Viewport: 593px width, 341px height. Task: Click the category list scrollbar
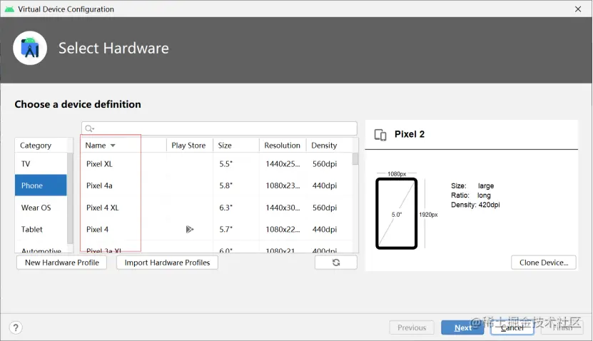tap(70, 198)
